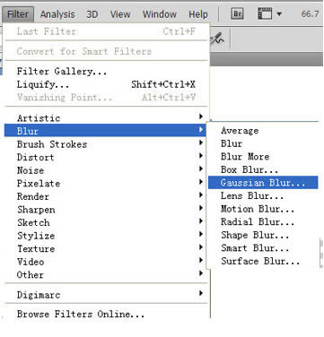The image size is (324, 337).
Task: Apply the Blur More filter
Action: (x=263, y=157)
